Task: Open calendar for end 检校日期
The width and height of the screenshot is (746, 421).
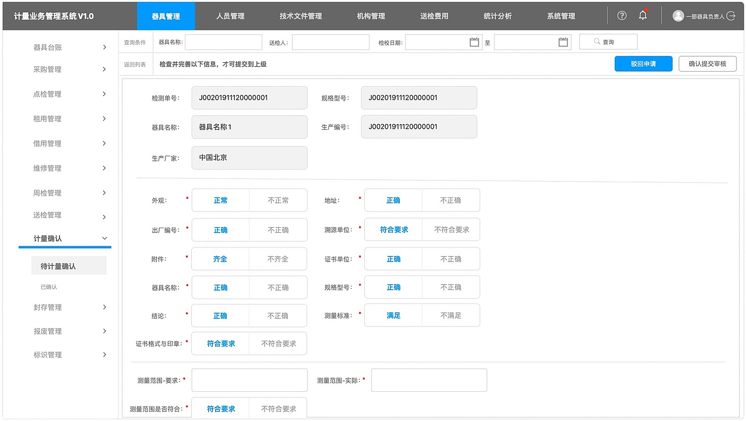Action: [563, 42]
